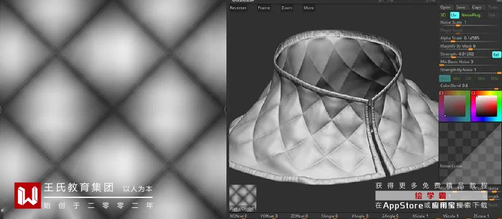Switch noise mapping to 3D mode
The height and width of the screenshot is (219, 502).
point(443,15)
